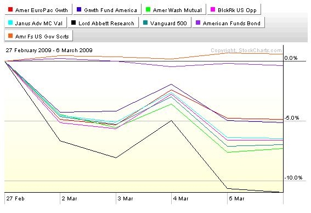The image size is (311, 213).
Task: Click the -5.0% axis label
Action: tap(292, 118)
